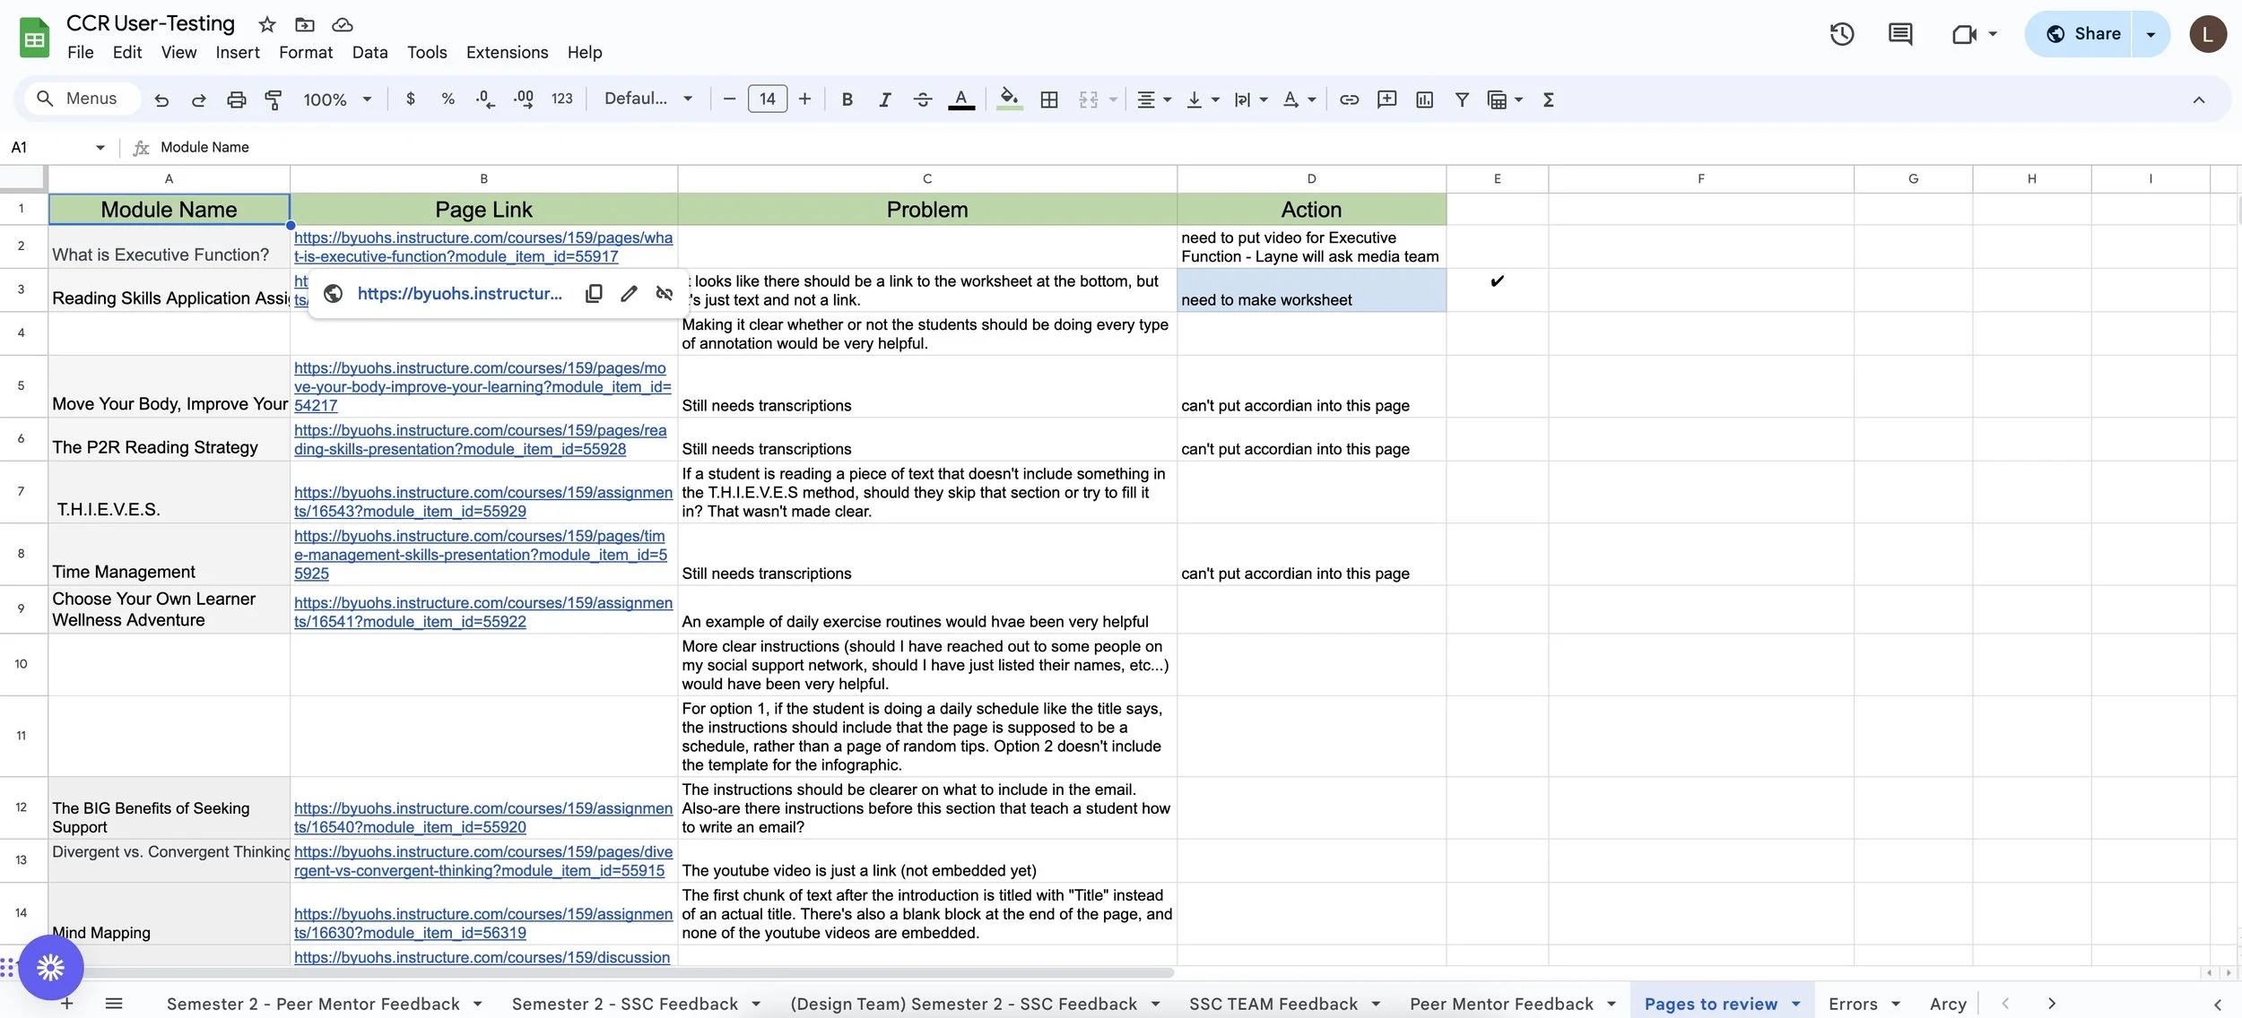Viewport: 2242px width, 1018px height.
Task: Open the Format menu
Action: [306, 52]
